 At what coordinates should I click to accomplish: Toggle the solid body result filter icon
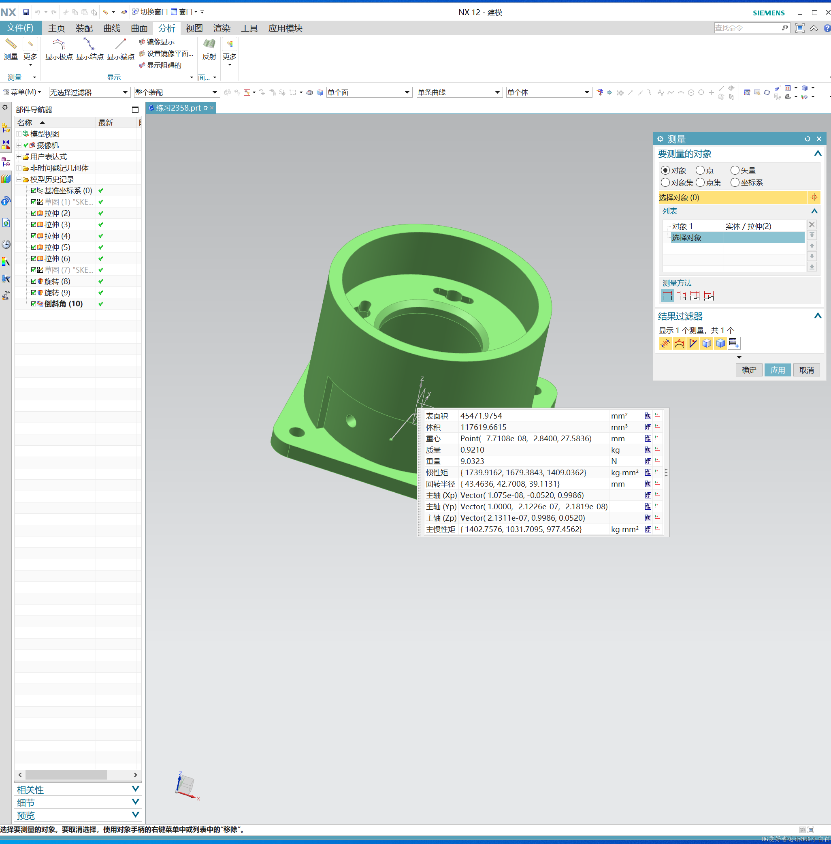point(720,343)
